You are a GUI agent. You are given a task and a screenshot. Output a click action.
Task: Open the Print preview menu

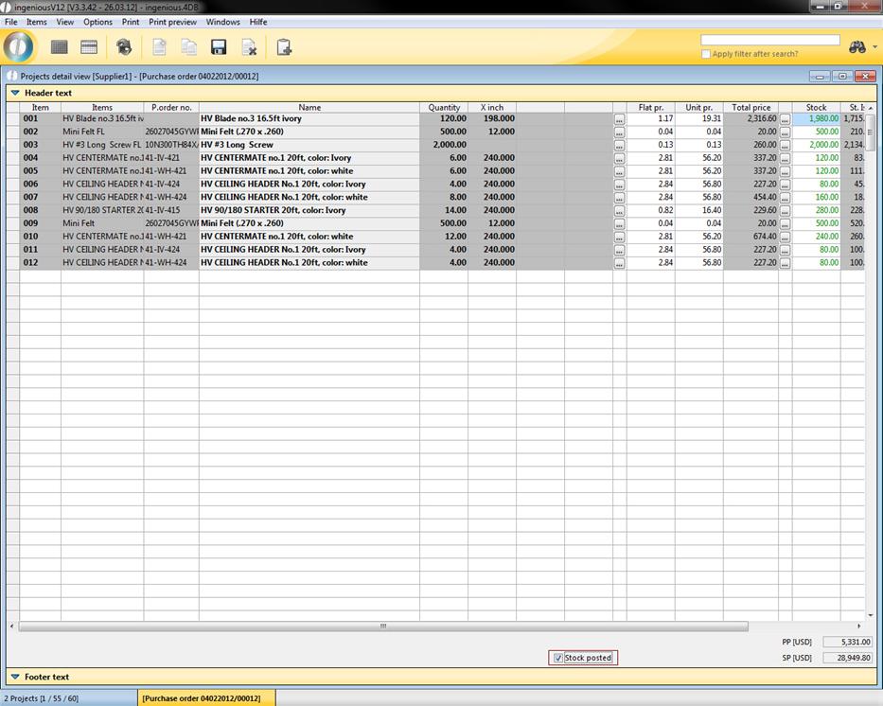click(x=172, y=22)
